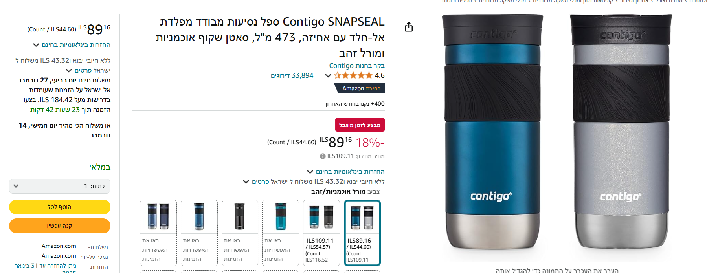Click the yellow Add to Cart button
Viewport: 707px width, 273px height.
60,207
